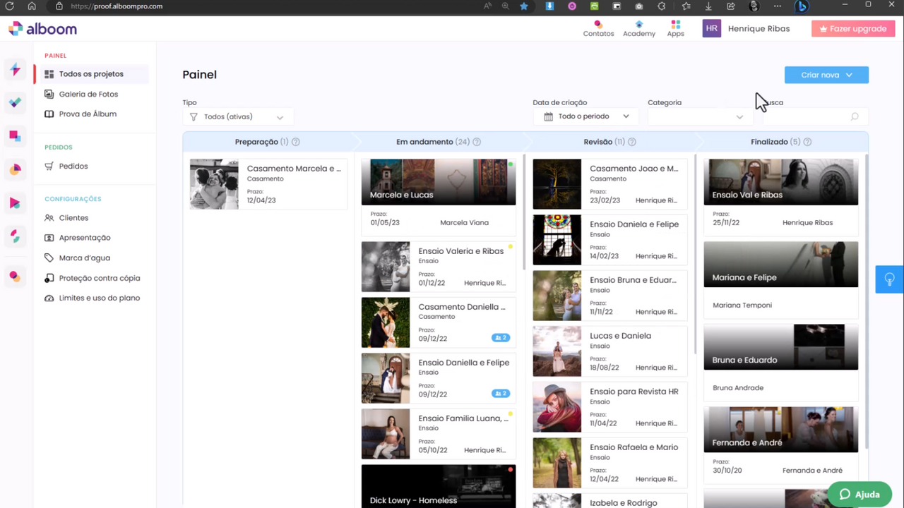Click the blue checkmark icon in left rail
This screenshot has width=904, height=508.
[x=16, y=103]
